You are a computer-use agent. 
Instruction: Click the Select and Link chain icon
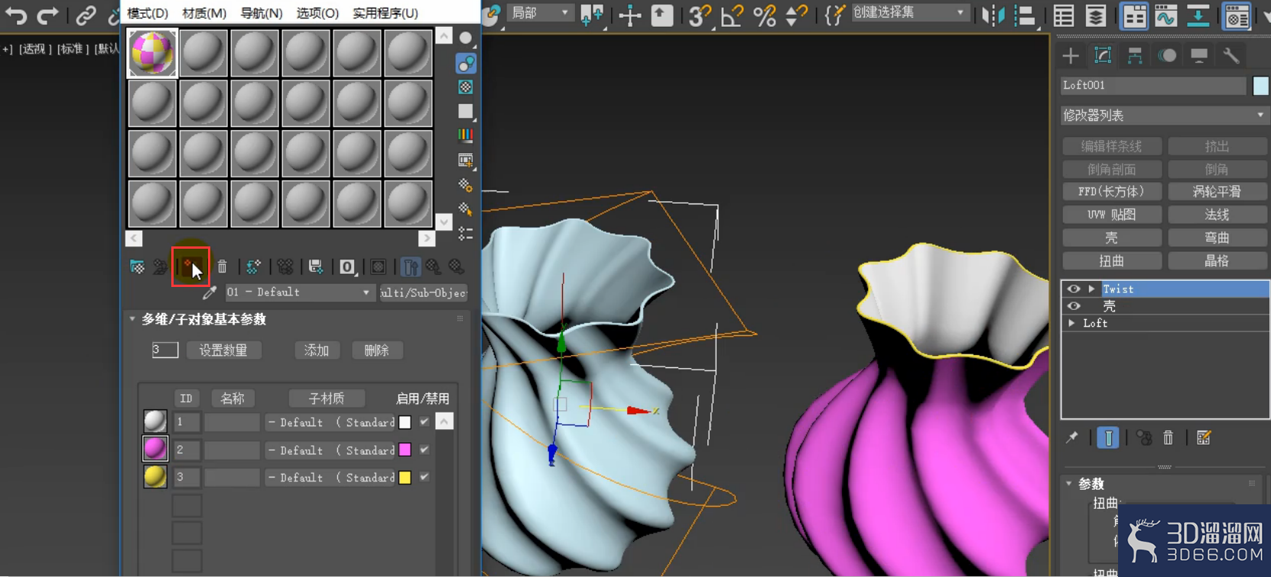(x=85, y=15)
